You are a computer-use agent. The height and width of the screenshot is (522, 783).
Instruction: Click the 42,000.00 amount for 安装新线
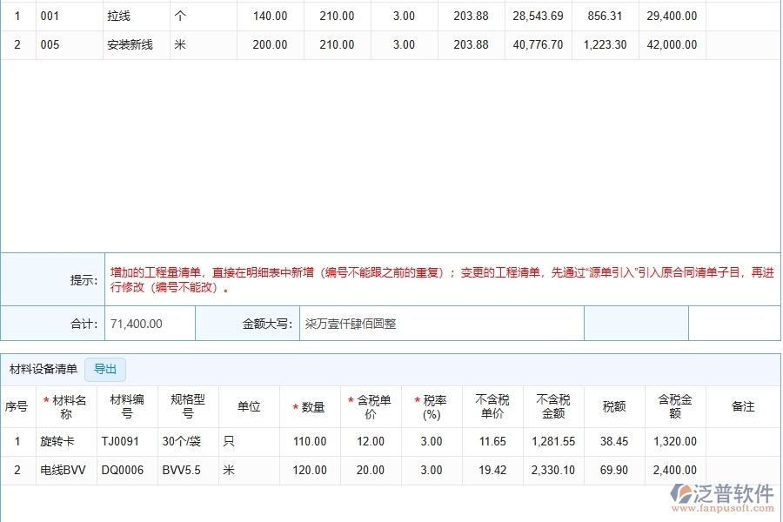(671, 44)
